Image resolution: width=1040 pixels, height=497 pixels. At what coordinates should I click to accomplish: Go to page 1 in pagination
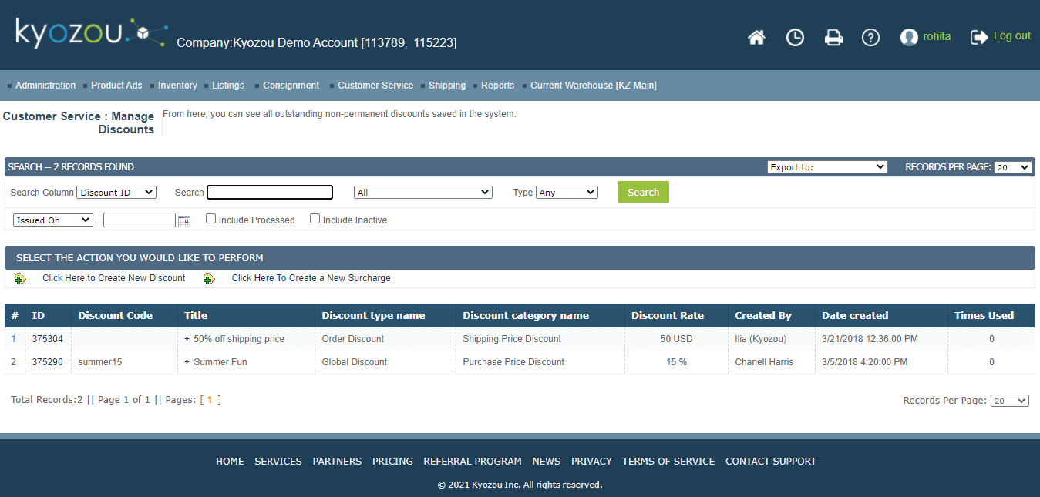[x=209, y=400]
